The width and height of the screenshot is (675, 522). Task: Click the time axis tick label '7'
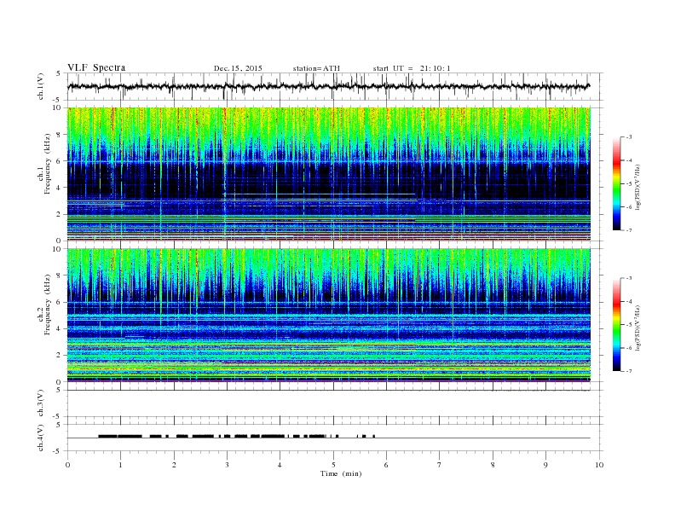(x=440, y=465)
